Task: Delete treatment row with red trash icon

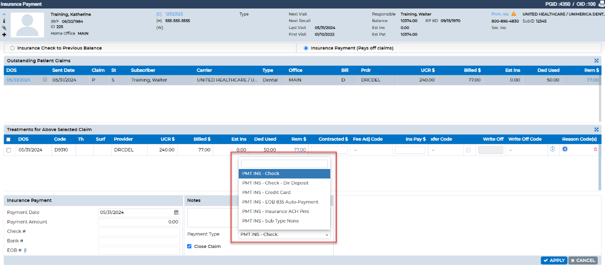Action: [x=595, y=149]
